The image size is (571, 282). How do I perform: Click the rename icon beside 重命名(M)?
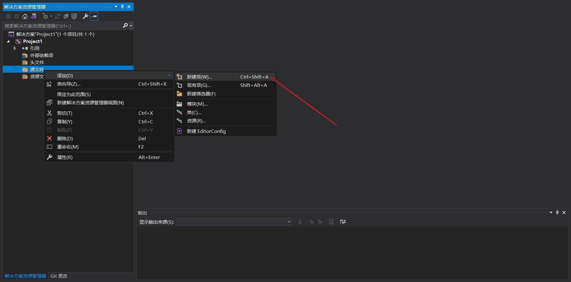tap(49, 147)
